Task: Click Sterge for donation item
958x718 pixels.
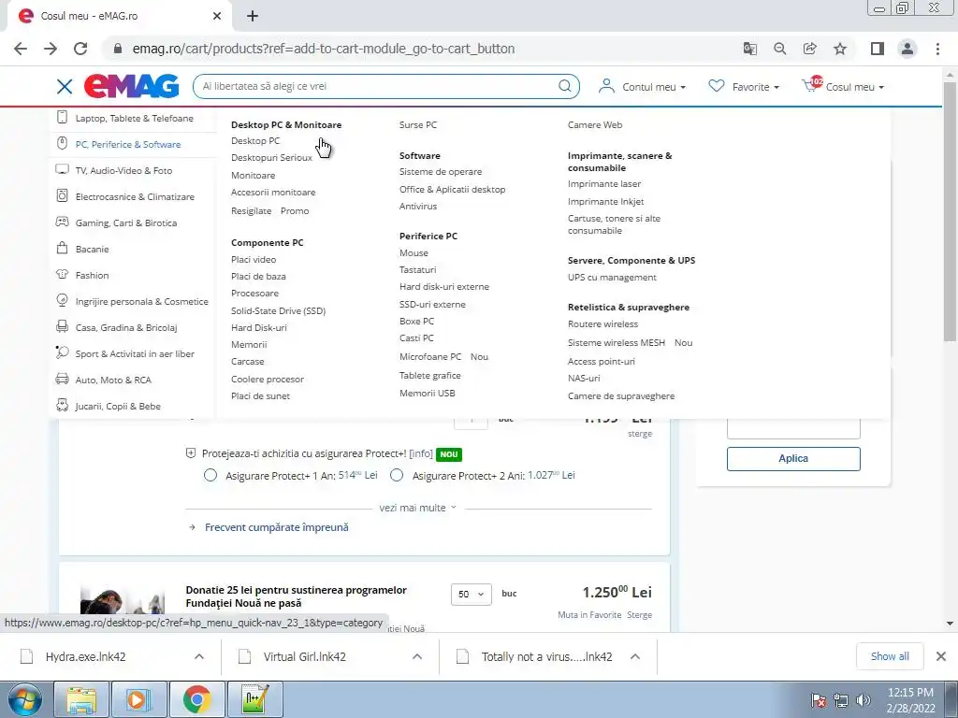Action: [639, 615]
